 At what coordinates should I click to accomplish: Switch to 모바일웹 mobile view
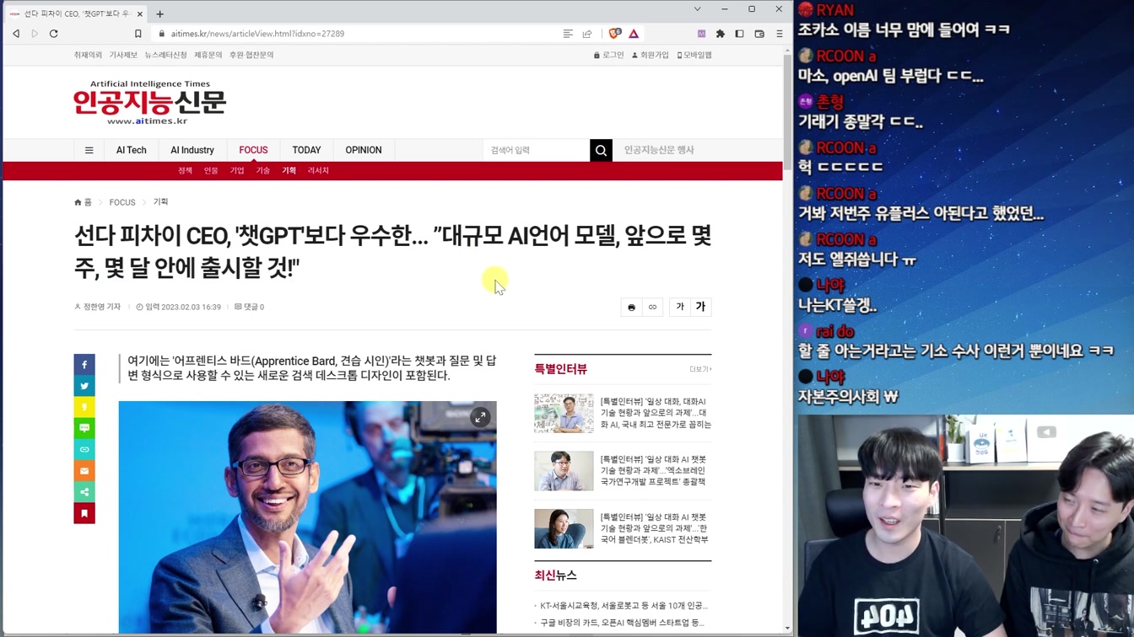coord(694,55)
